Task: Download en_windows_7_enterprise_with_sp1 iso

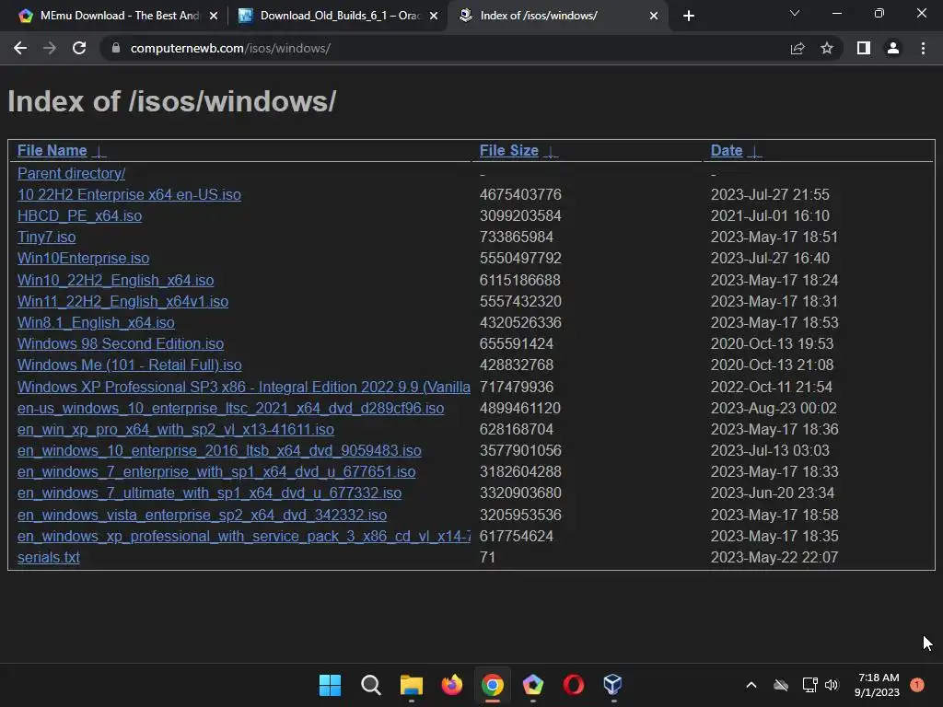Action: pyautogui.click(x=216, y=471)
